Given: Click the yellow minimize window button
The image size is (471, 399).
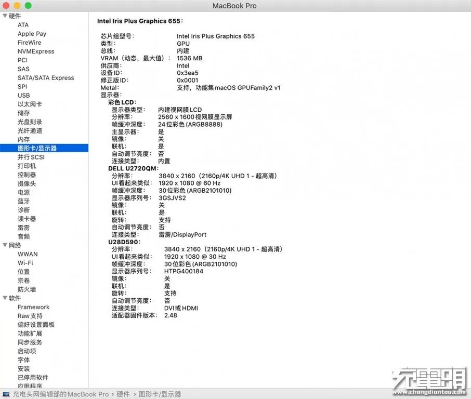Looking at the screenshot, I should coord(17,5).
